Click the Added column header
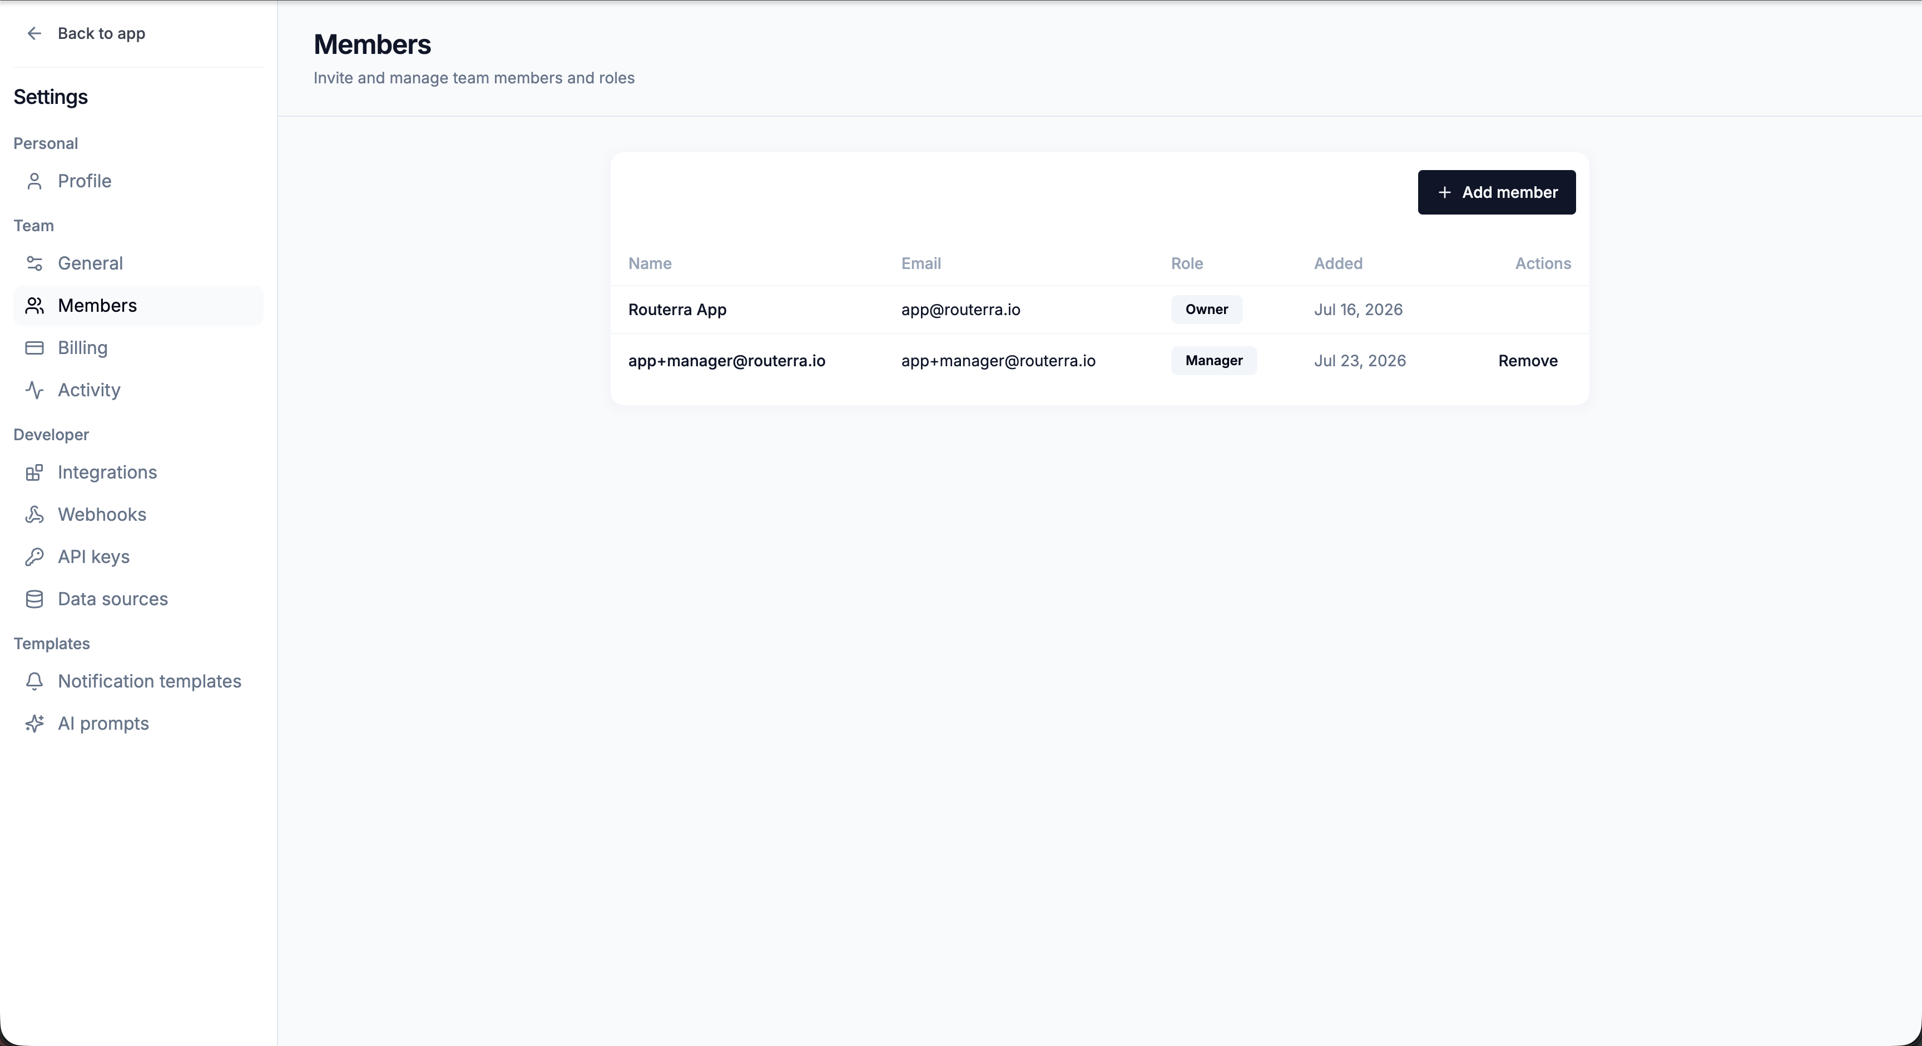The width and height of the screenshot is (1922, 1046). [1338, 263]
